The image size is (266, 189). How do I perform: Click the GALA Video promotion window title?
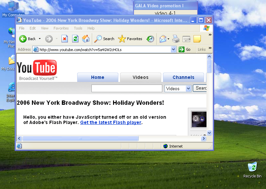tap(159, 6)
